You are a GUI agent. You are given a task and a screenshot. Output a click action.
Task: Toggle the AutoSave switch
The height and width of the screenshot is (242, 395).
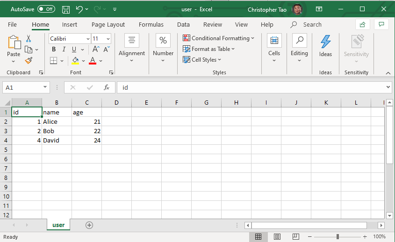pyautogui.click(x=46, y=9)
